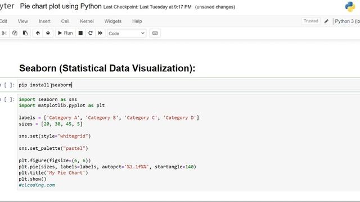The width and height of the screenshot is (360, 202).
Task: Click the cut cells scissors icon
Action: coord(4,33)
